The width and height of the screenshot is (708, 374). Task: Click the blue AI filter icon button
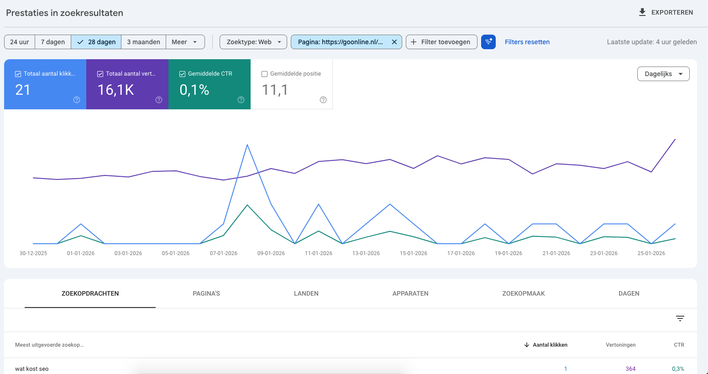(x=488, y=42)
